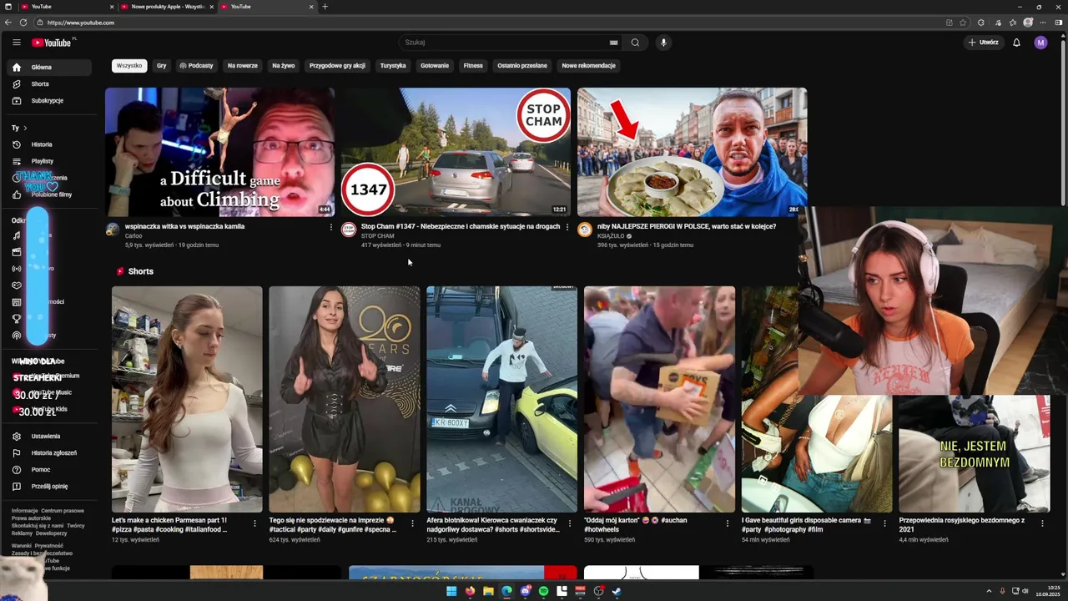This screenshot has width=1068, height=601.
Task: Expand the Ty section chevron
Action: coord(25,128)
